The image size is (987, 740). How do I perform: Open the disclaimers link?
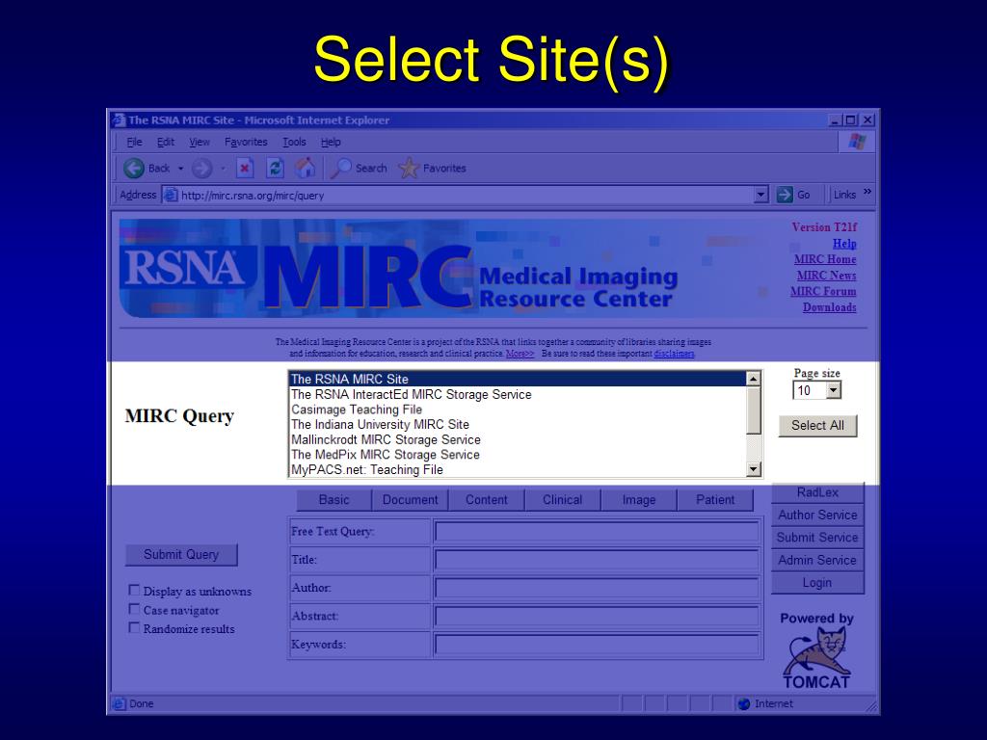(x=674, y=354)
